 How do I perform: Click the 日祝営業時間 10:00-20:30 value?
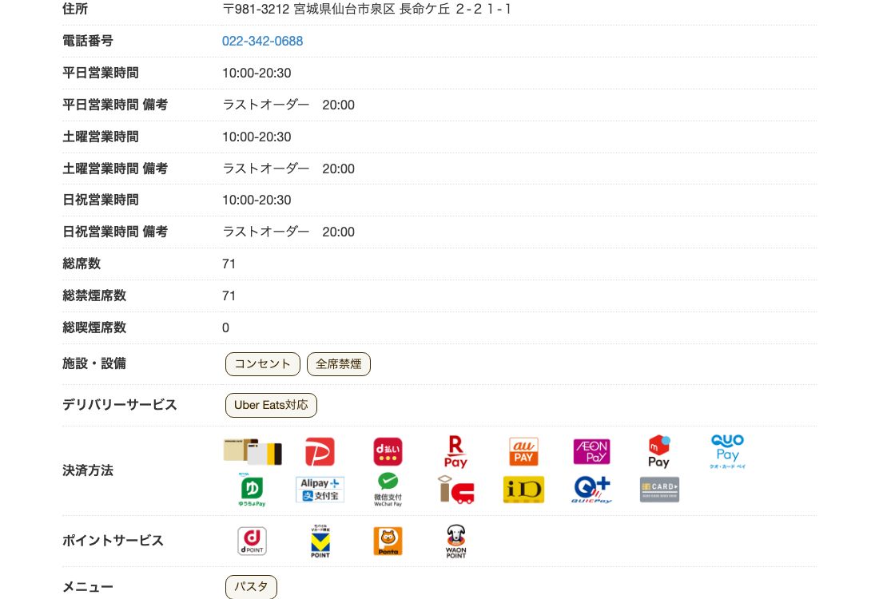257,200
